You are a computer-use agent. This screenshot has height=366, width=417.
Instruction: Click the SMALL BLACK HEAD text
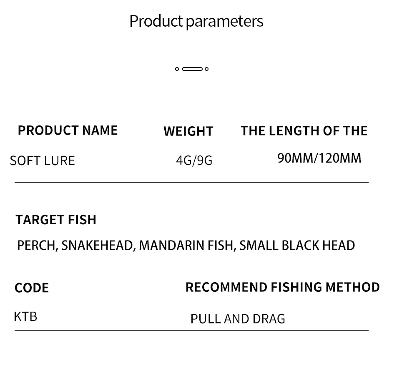(297, 246)
